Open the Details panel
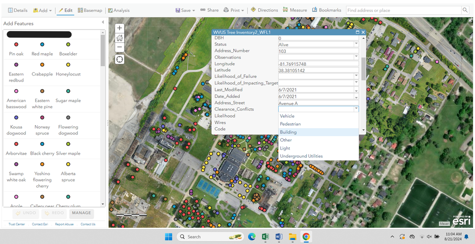Screen dimensions: 475x244 pos(18,10)
